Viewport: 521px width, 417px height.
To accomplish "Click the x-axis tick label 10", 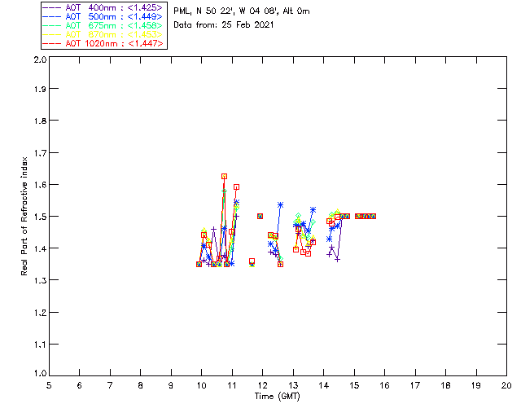I will point(201,385).
